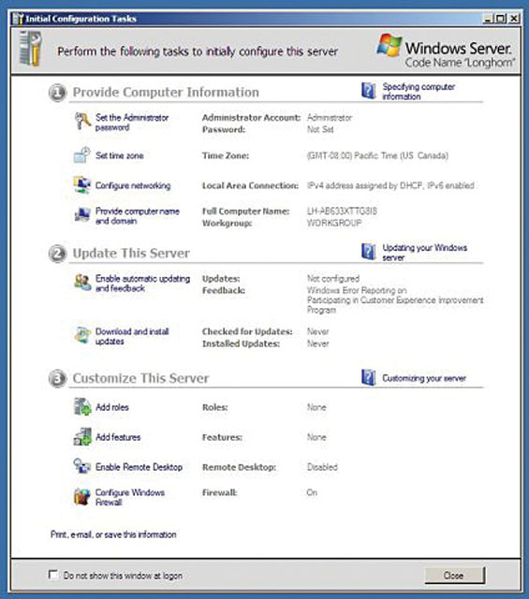
Task: Click the Add features icon
Action: coord(82,437)
